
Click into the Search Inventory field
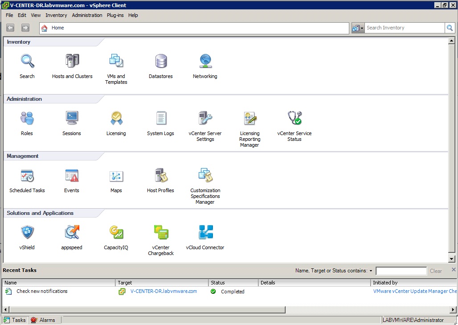tap(405, 28)
